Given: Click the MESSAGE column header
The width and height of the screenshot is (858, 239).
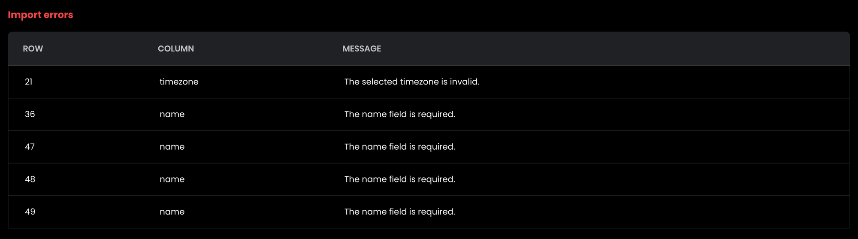Looking at the screenshot, I should coord(362,49).
